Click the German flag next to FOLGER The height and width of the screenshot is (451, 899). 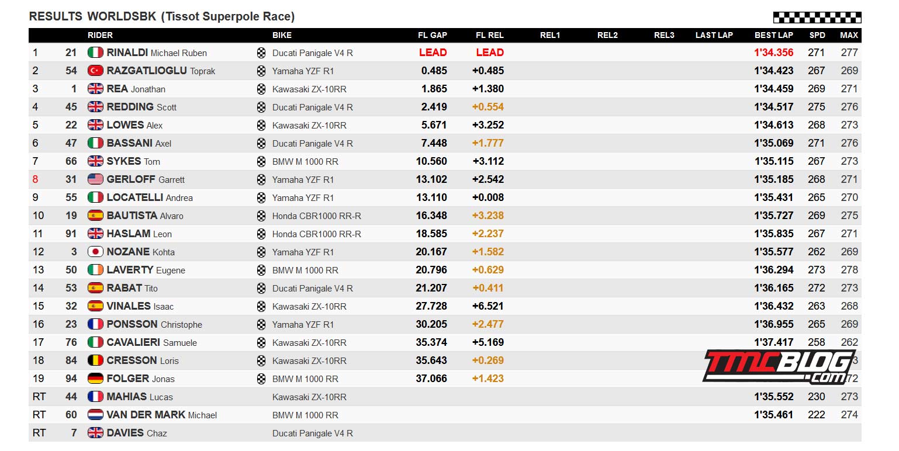95,379
